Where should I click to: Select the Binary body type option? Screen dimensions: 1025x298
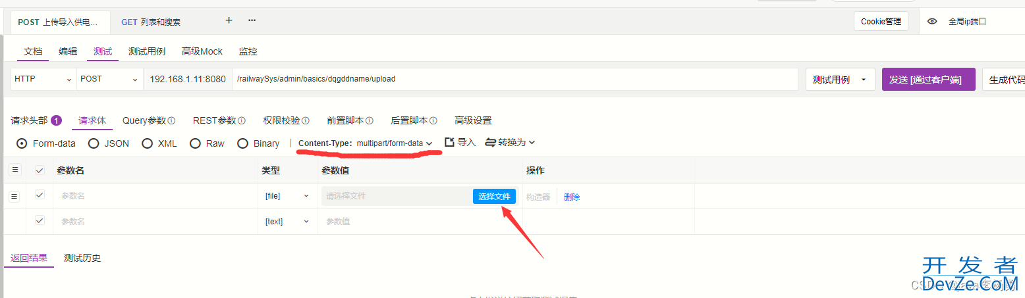pyautogui.click(x=242, y=143)
